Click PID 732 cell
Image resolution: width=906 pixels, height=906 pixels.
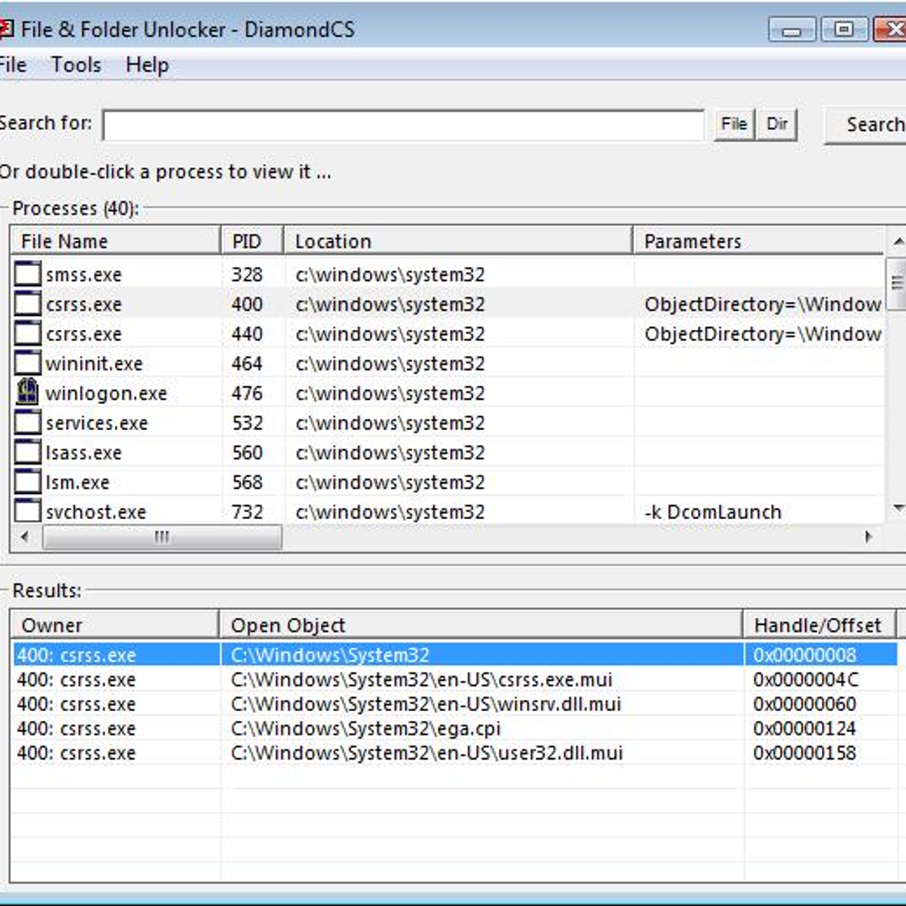click(247, 512)
